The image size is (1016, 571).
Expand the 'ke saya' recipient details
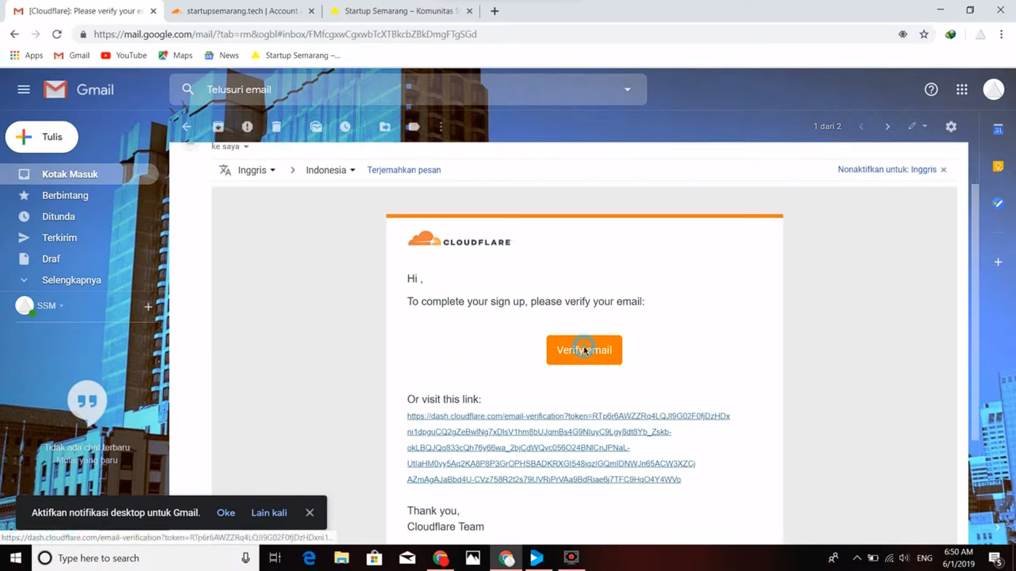246,146
